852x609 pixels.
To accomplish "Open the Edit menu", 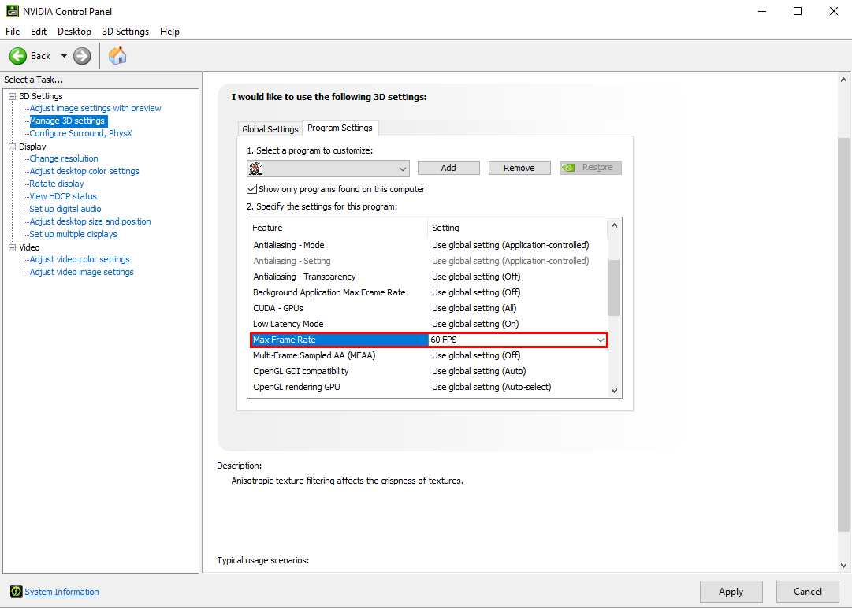I will 39,32.
